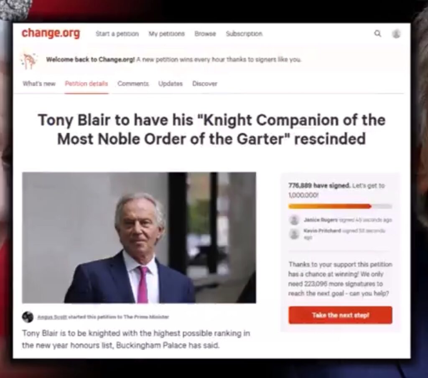This screenshot has width=428, height=378.
Task: Switch to the Comments tab
Action: point(133,84)
